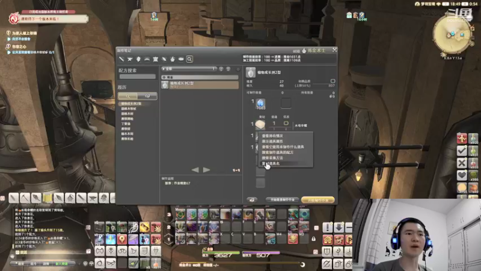Select the magnifier recipe search tab icon
Image resolution: width=481 pixels, height=271 pixels.
189,59
